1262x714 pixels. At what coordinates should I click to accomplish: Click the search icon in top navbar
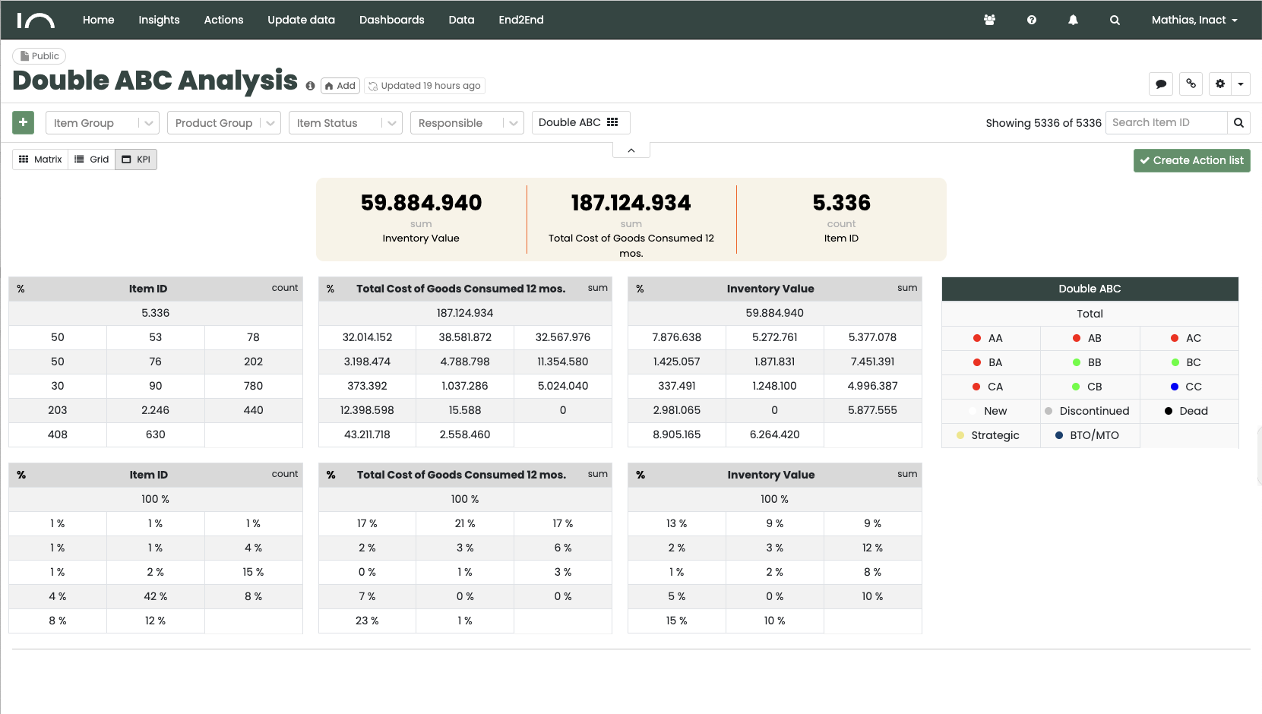coord(1115,20)
